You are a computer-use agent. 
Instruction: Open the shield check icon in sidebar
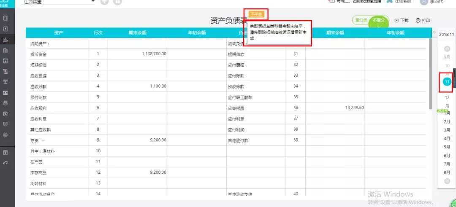pos(5,124)
